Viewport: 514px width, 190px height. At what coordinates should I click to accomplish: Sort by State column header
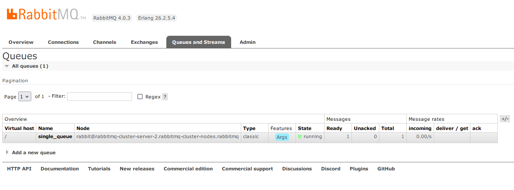[x=304, y=128]
